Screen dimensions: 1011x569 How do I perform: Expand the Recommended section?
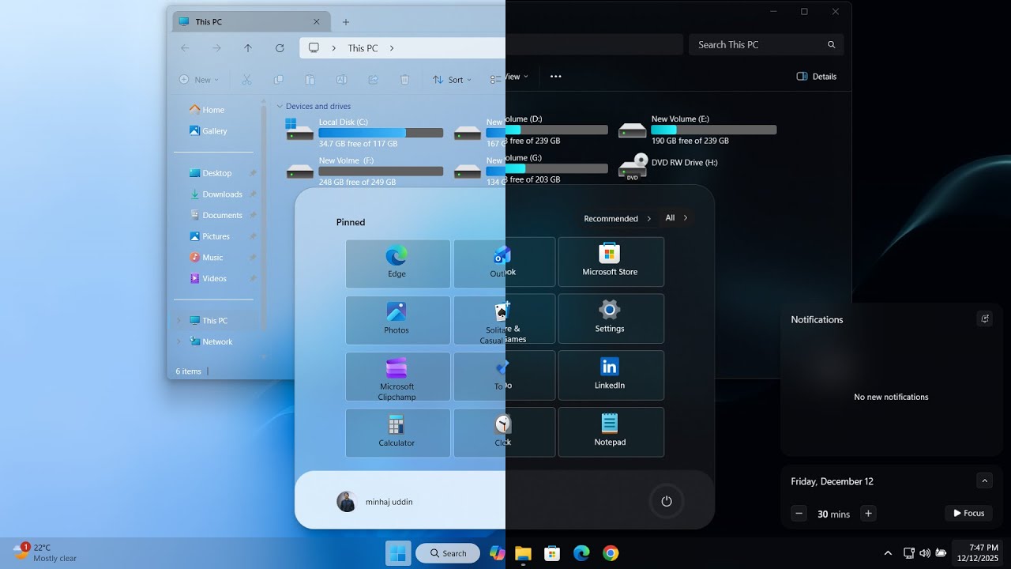tap(618, 219)
